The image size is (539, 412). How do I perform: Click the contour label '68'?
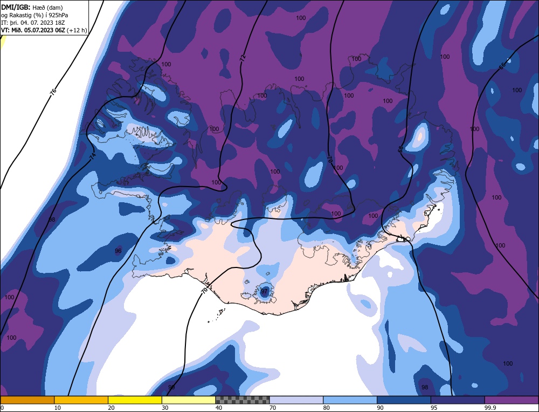400,149
